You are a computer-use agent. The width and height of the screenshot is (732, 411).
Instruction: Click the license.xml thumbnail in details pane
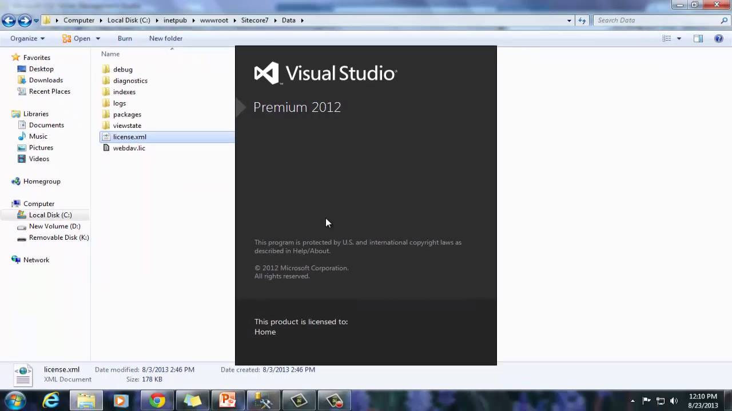tap(23, 375)
